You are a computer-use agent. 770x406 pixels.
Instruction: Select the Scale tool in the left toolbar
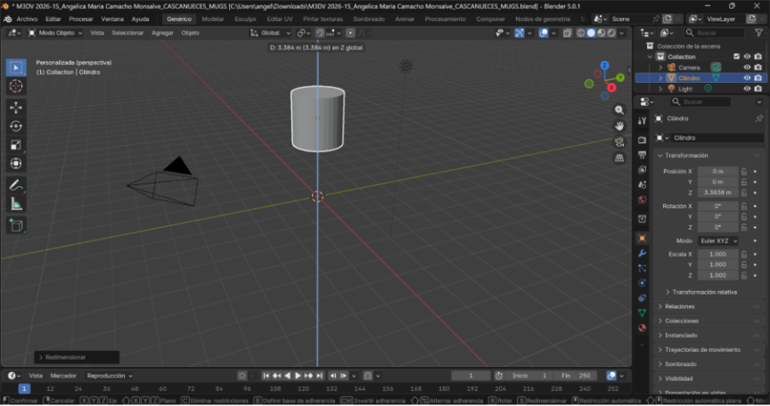(16, 144)
